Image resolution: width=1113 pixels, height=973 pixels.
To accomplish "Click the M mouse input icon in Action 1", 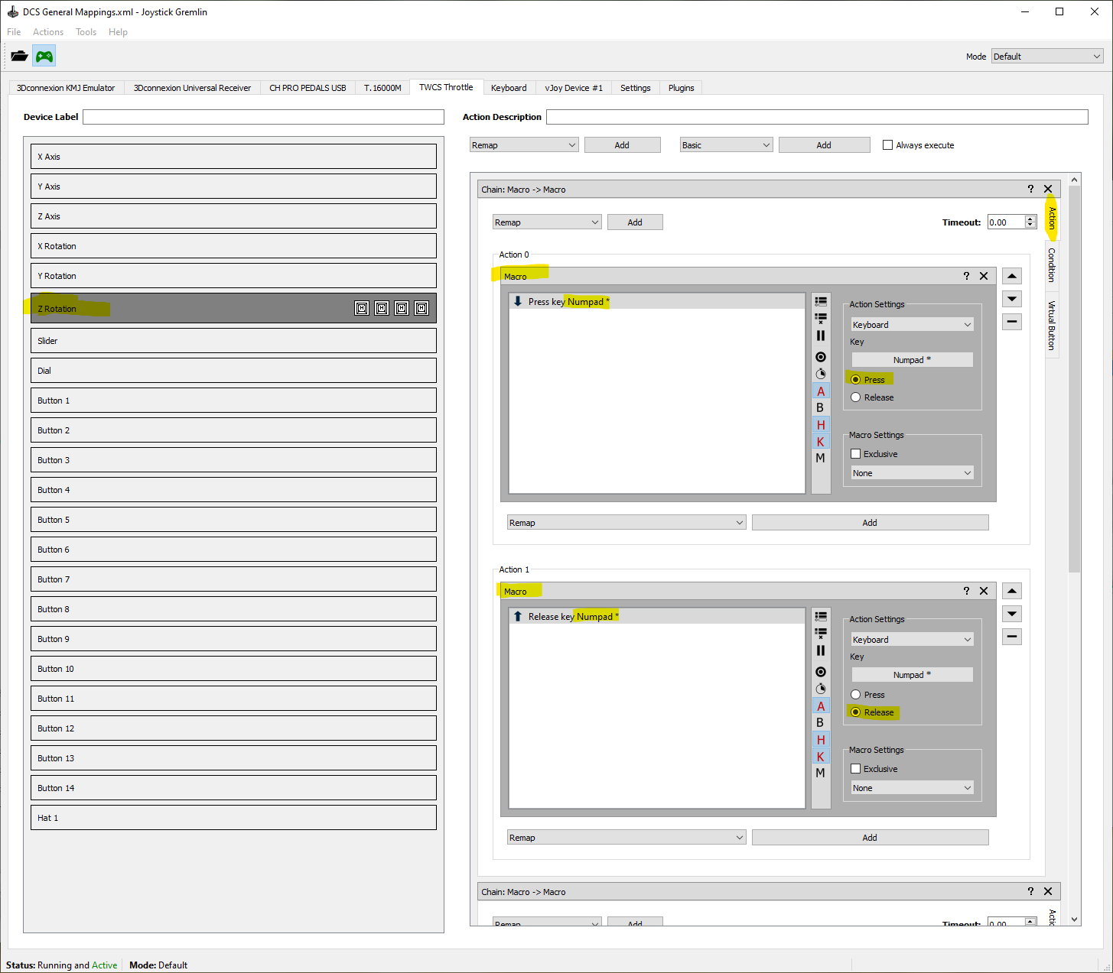I will click(821, 773).
